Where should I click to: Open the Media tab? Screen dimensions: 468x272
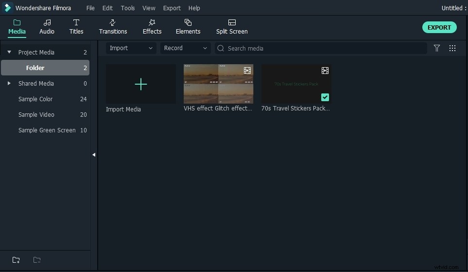17,27
